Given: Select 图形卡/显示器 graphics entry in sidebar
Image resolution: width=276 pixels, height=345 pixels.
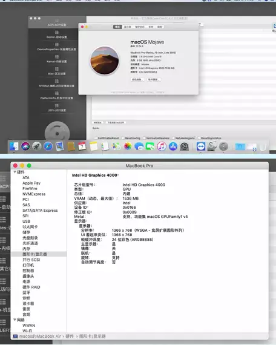Looking at the screenshot, I should click(34, 254).
